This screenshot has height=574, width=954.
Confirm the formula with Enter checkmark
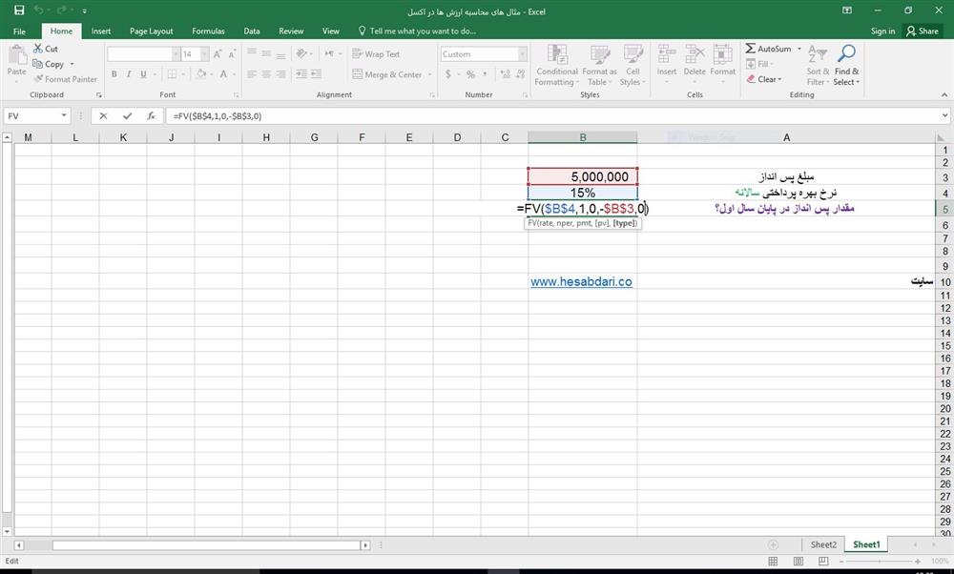point(127,115)
